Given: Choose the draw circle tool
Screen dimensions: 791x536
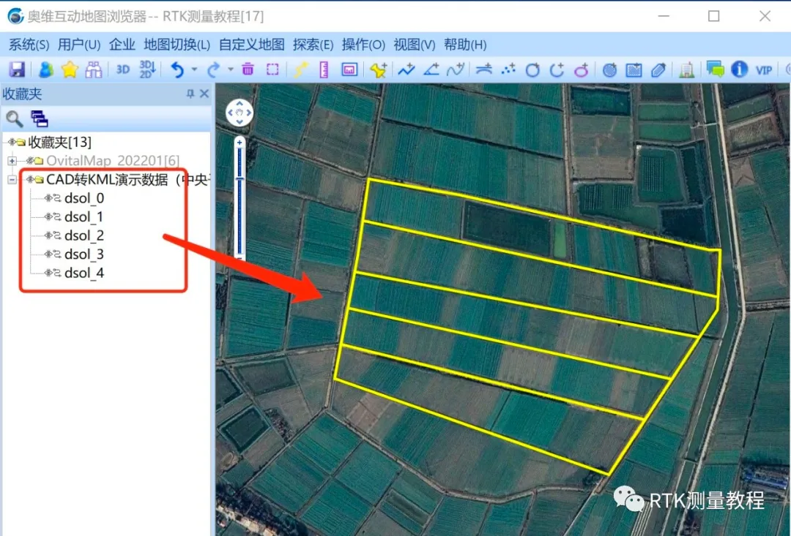Looking at the screenshot, I should 534,69.
